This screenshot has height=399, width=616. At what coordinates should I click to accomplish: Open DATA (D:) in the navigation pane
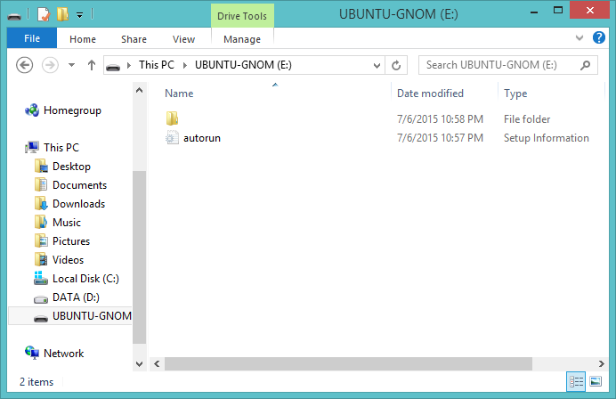point(77,297)
